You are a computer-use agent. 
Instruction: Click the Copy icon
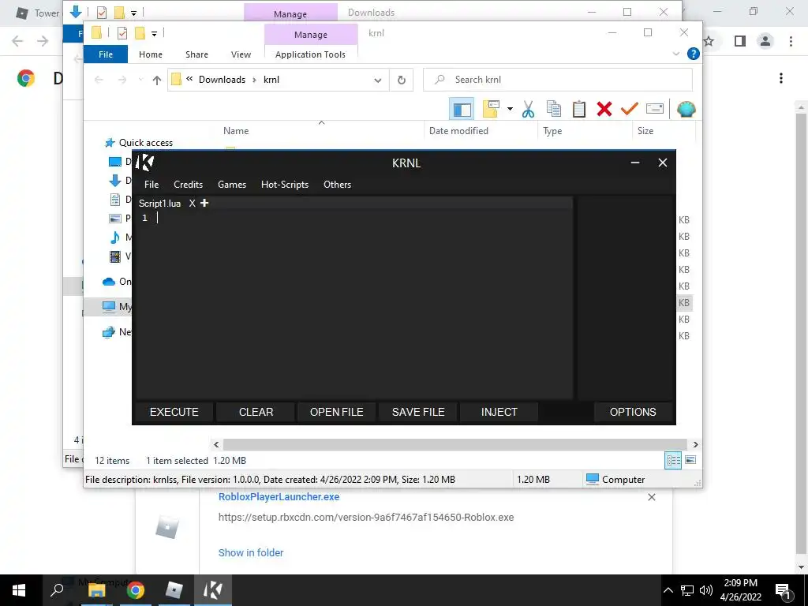click(x=553, y=109)
